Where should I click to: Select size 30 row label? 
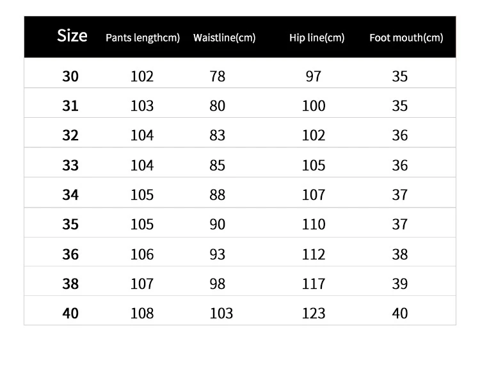(70, 76)
